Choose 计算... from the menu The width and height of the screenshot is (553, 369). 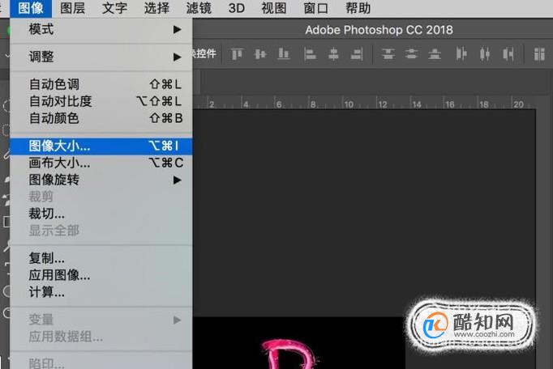tap(101, 292)
